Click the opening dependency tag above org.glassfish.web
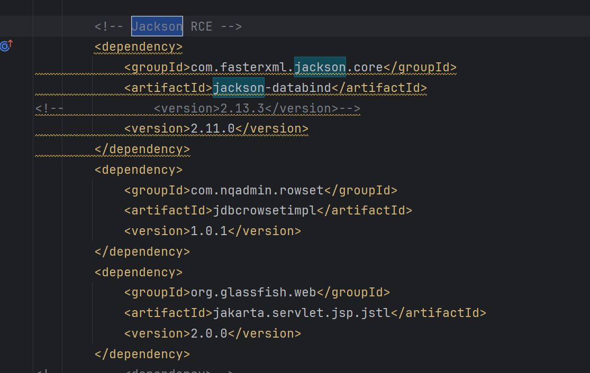590x373 pixels. [139, 273]
